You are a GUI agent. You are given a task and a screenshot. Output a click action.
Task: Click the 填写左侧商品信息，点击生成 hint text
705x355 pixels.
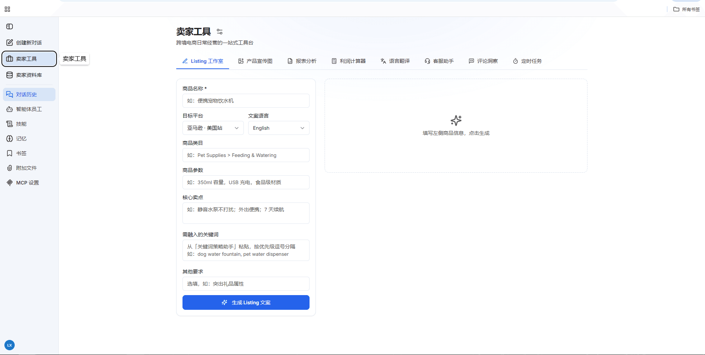(456, 133)
